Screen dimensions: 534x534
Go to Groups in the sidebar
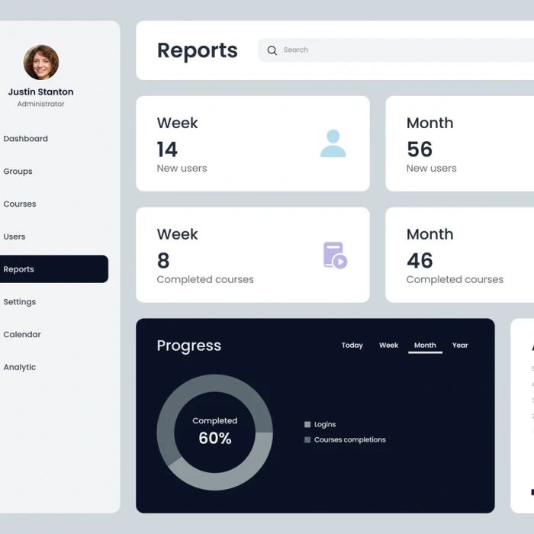point(18,172)
